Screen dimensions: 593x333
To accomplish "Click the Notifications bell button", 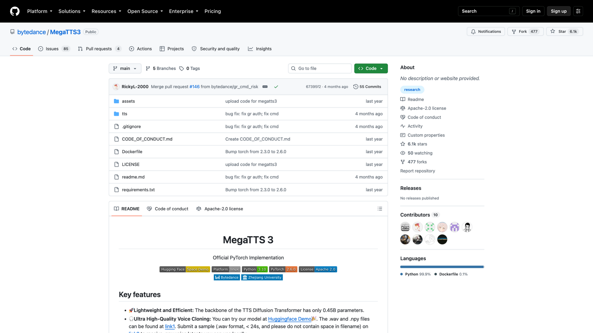I will [x=486, y=31].
